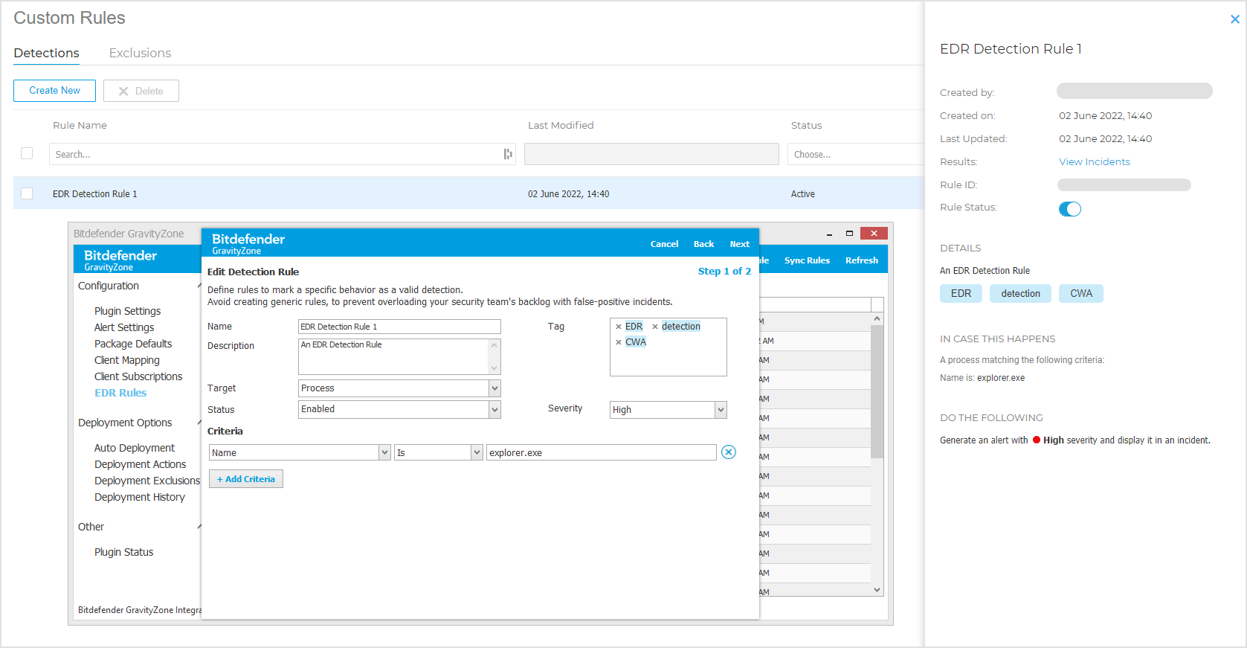The image size is (1247, 648).
Task: Maximize the Bitdefender GravityZone window
Action: pos(849,234)
